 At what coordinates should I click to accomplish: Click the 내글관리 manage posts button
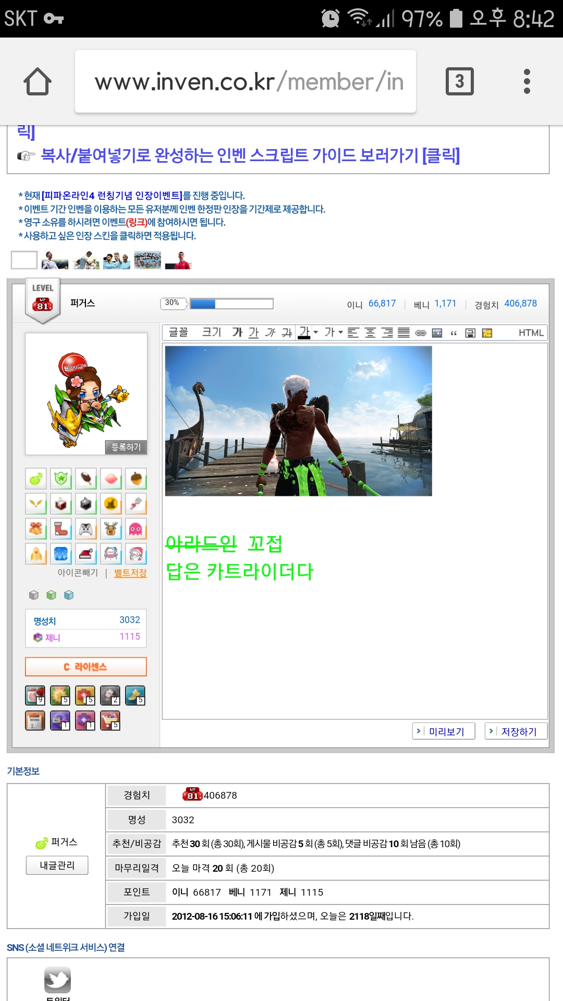[57, 865]
